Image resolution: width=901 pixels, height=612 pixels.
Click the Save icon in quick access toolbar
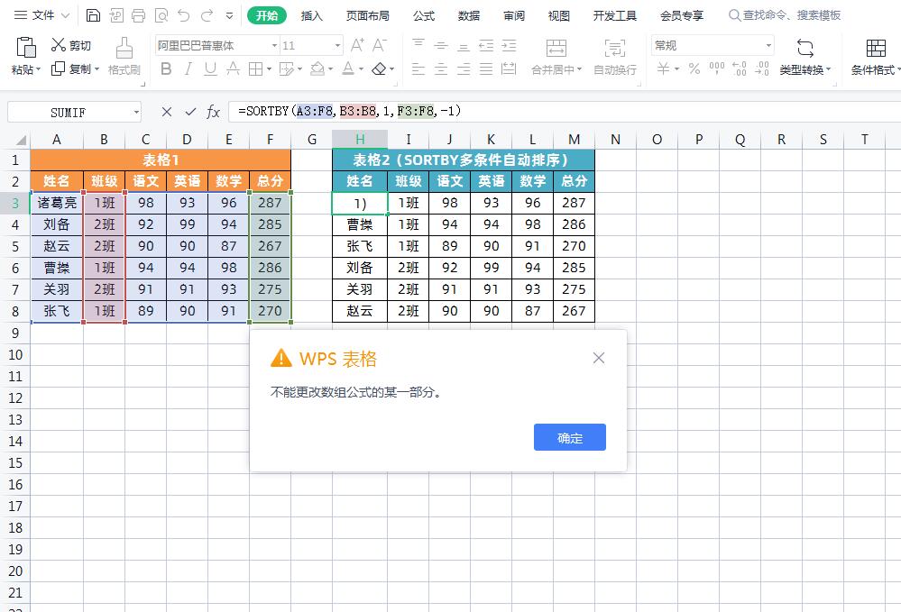click(93, 14)
